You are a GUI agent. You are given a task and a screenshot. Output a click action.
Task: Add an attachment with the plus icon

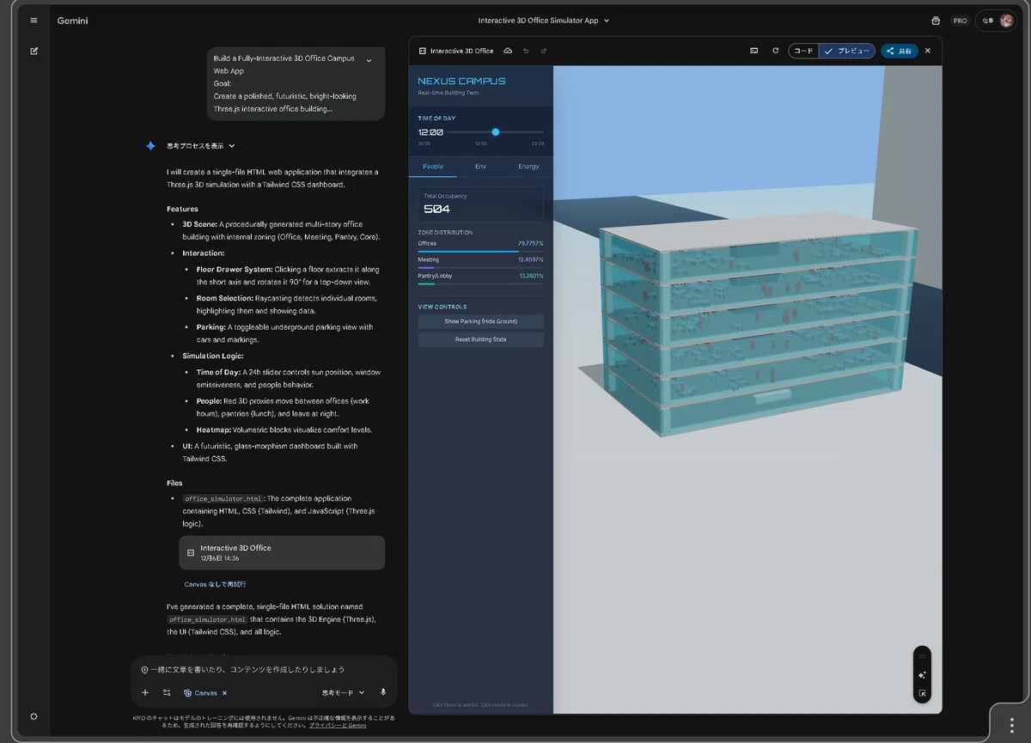[145, 692]
